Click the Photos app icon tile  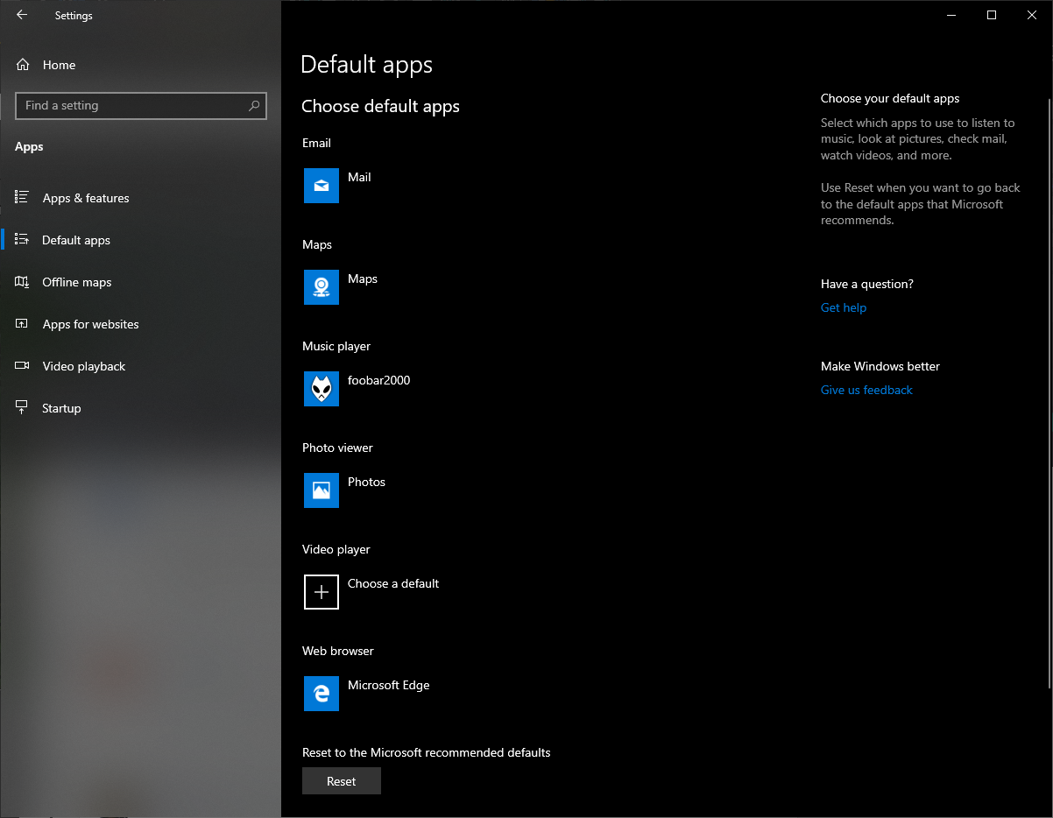point(322,490)
